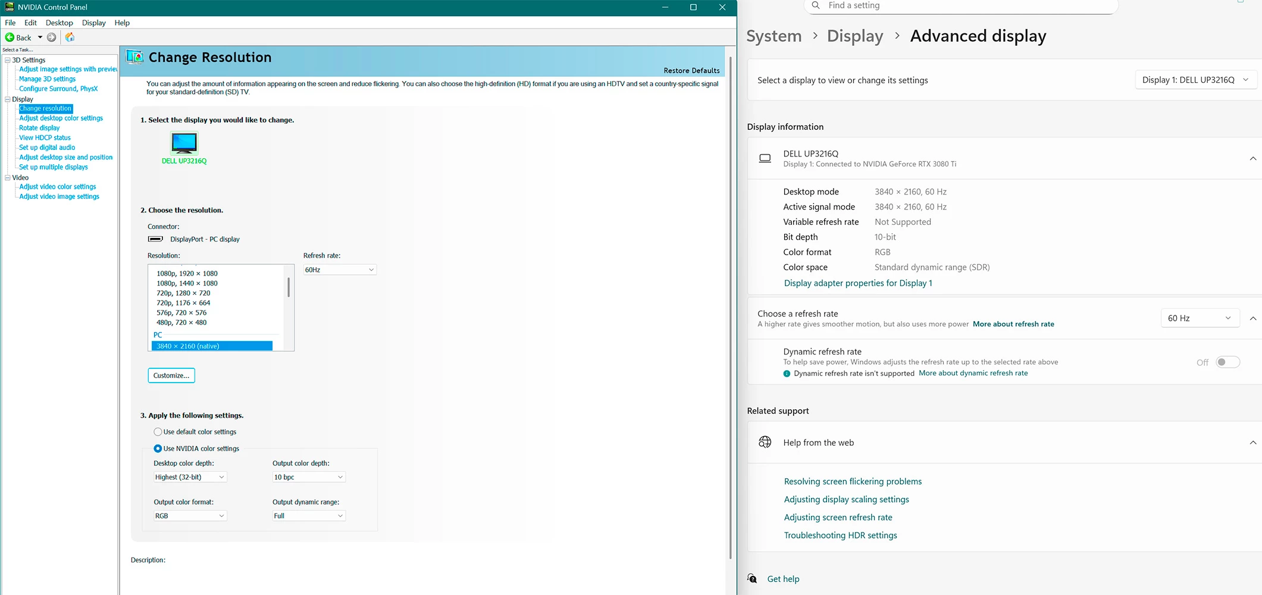The image size is (1262, 595).
Task: Select 1080p, 1920 × 1080 resolution
Action: [187, 274]
